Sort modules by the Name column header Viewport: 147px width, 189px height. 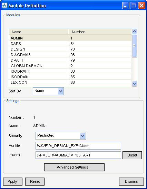[38, 32]
